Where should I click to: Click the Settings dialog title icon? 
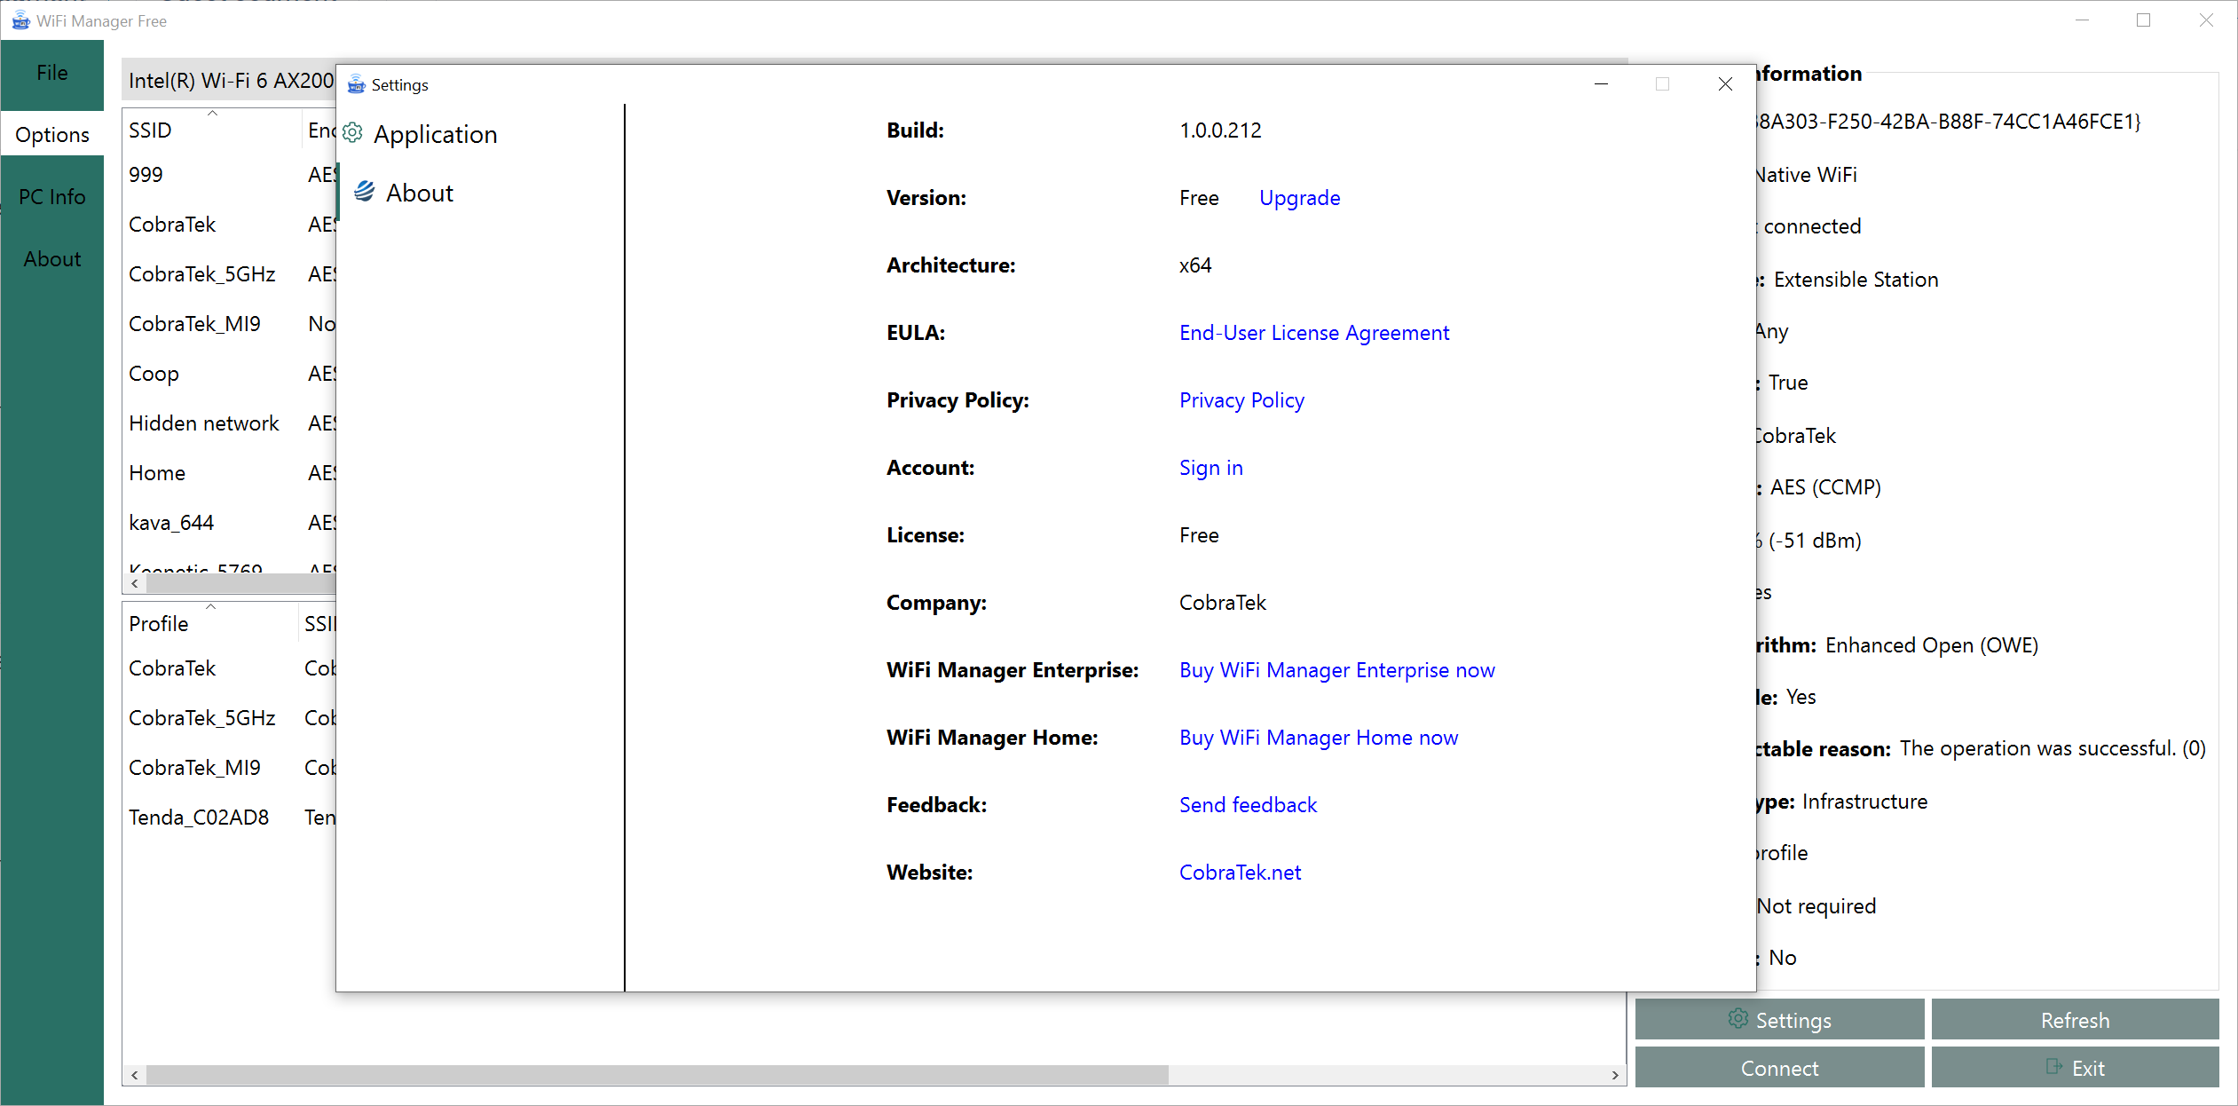pyautogui.click(x=356, y=84)
